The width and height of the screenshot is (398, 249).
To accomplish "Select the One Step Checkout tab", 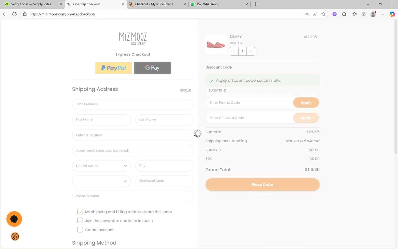I will [x=86, y=4].
